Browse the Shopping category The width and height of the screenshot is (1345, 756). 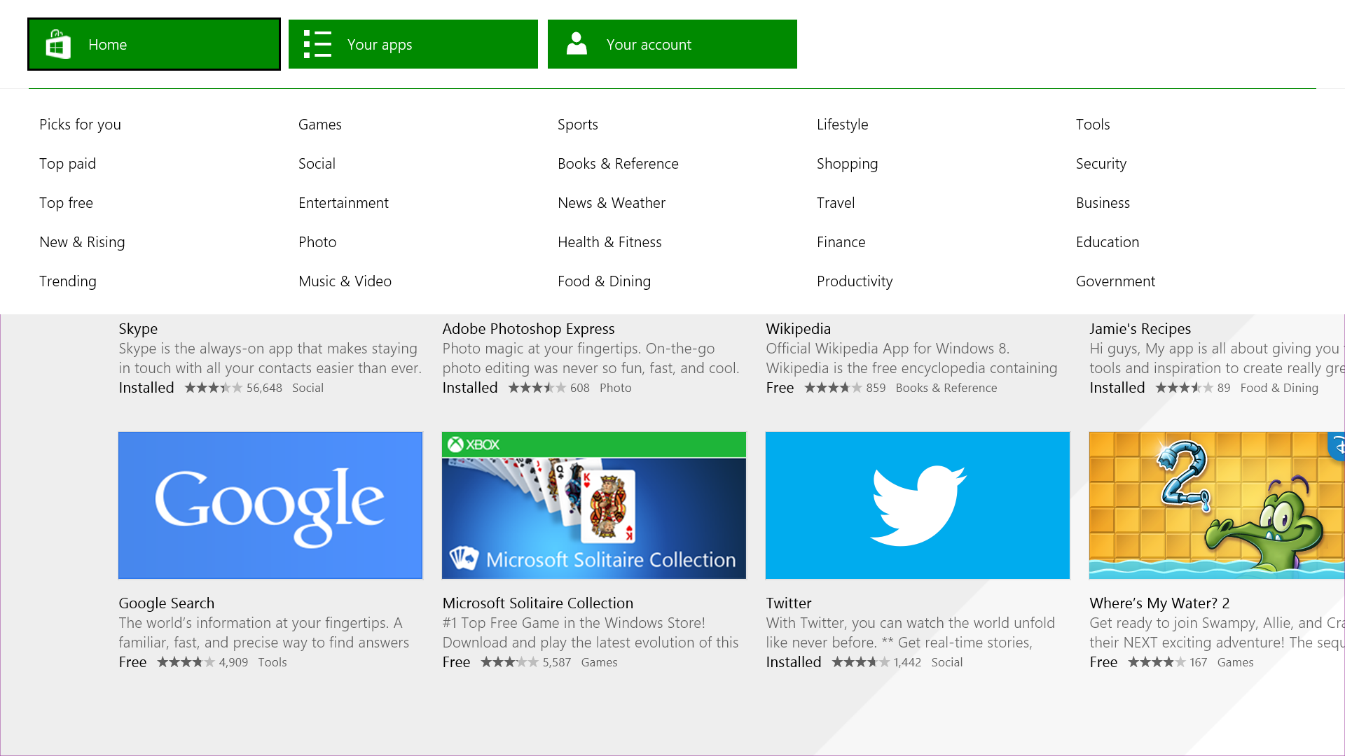[847, 164]
